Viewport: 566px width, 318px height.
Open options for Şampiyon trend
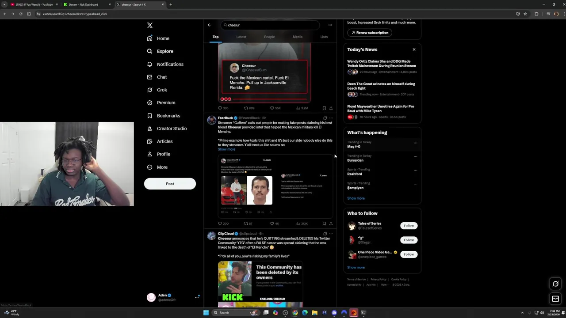pos(415,184)
